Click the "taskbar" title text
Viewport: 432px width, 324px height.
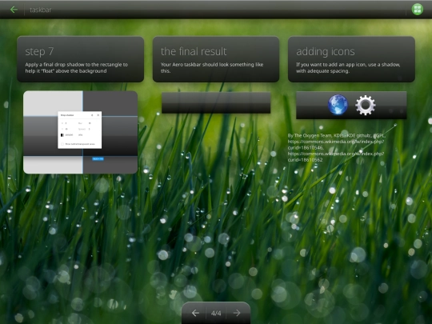pos(41,10)
